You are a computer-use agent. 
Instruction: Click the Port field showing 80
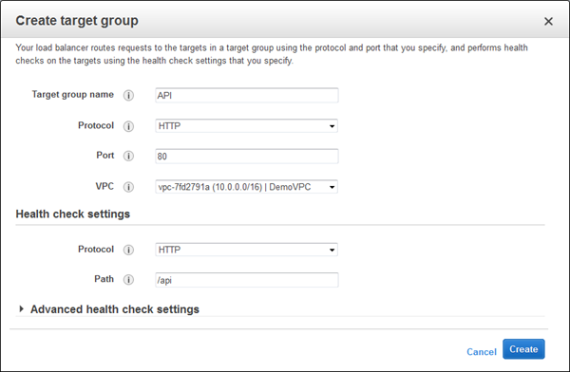coord(247,157)
